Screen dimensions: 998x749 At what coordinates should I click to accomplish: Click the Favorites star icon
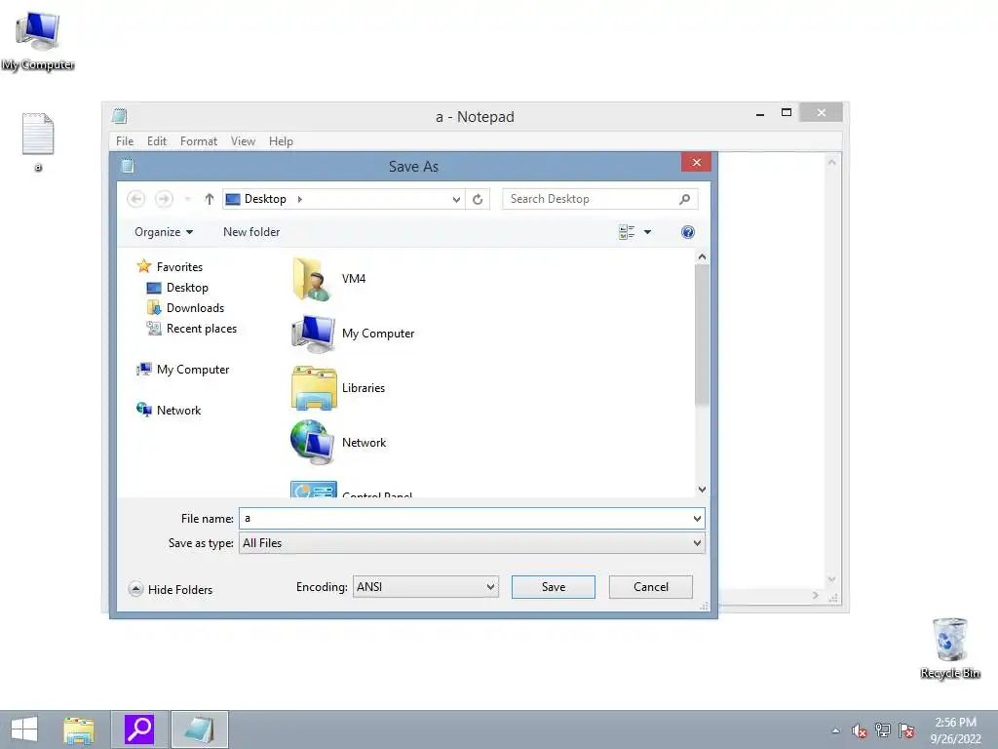click(144, 266)
